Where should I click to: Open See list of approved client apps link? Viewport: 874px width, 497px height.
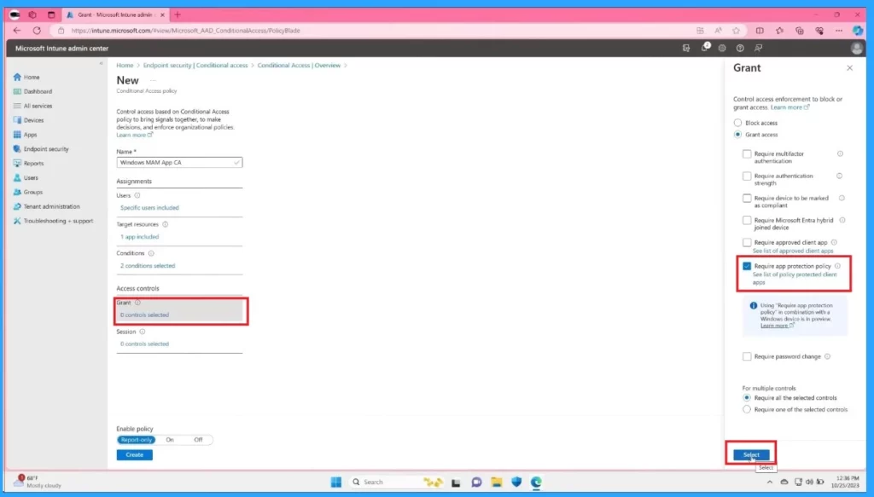[793, 251]
